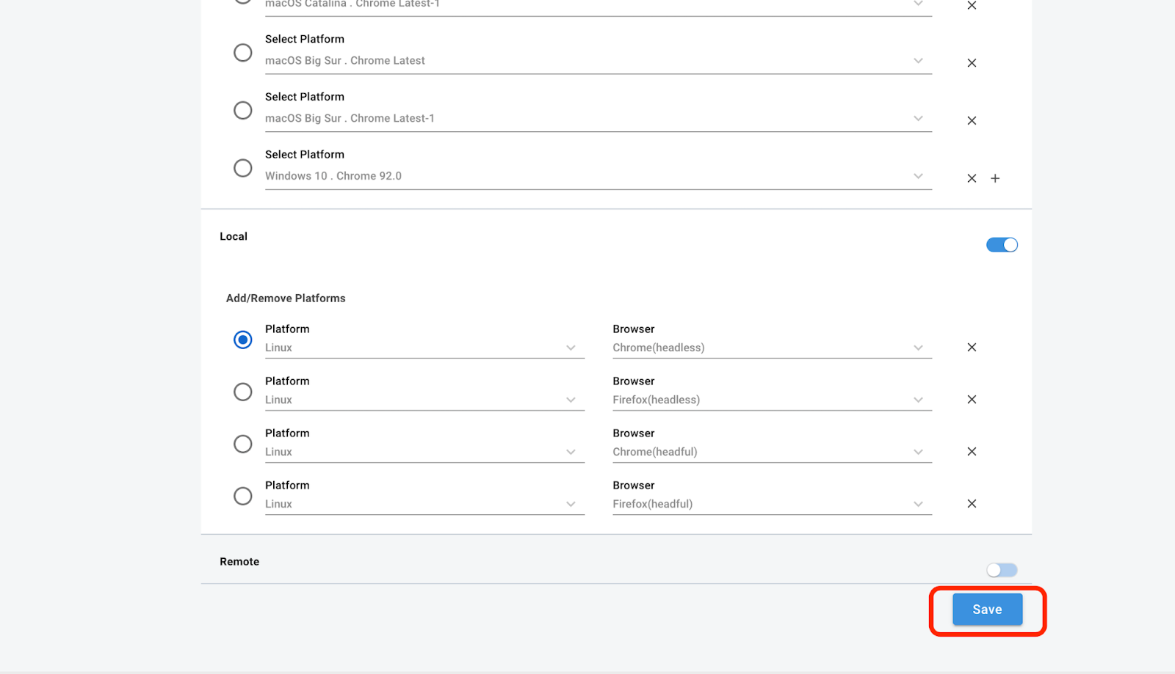
Task: Choose the Linux Chrome(headful) radio option
Action: pos(242,444)
